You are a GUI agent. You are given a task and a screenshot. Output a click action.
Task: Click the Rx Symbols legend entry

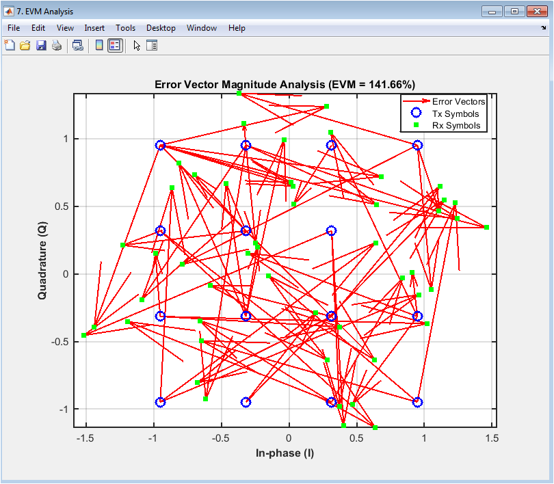coord(456,126)
